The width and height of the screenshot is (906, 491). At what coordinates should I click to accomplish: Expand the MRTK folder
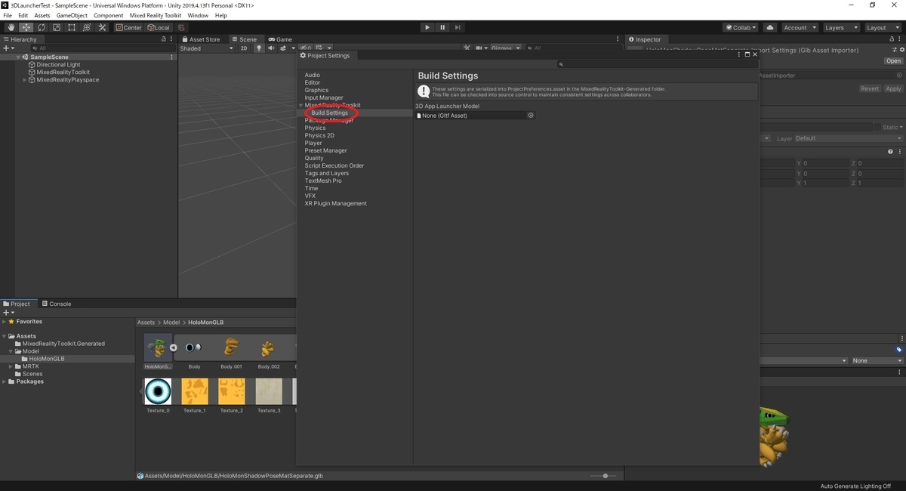pos(11,366)
